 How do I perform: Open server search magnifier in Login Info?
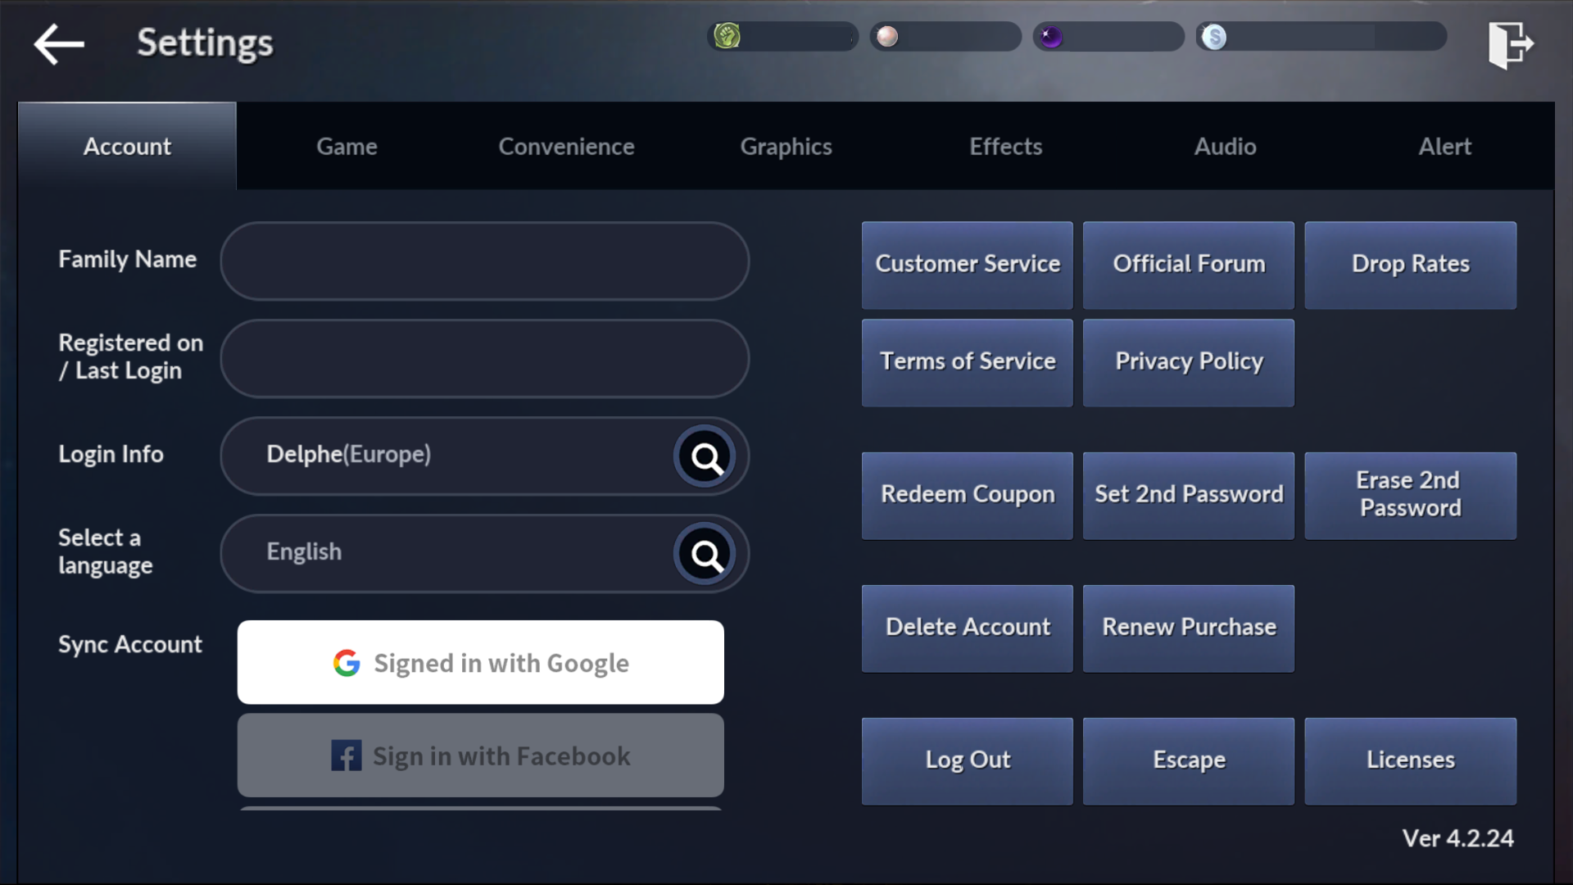[x=705, y=456]
